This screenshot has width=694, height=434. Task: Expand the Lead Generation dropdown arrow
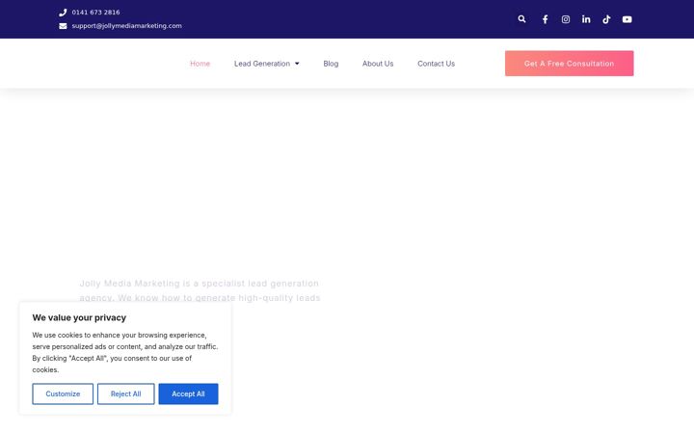point(297,64)
